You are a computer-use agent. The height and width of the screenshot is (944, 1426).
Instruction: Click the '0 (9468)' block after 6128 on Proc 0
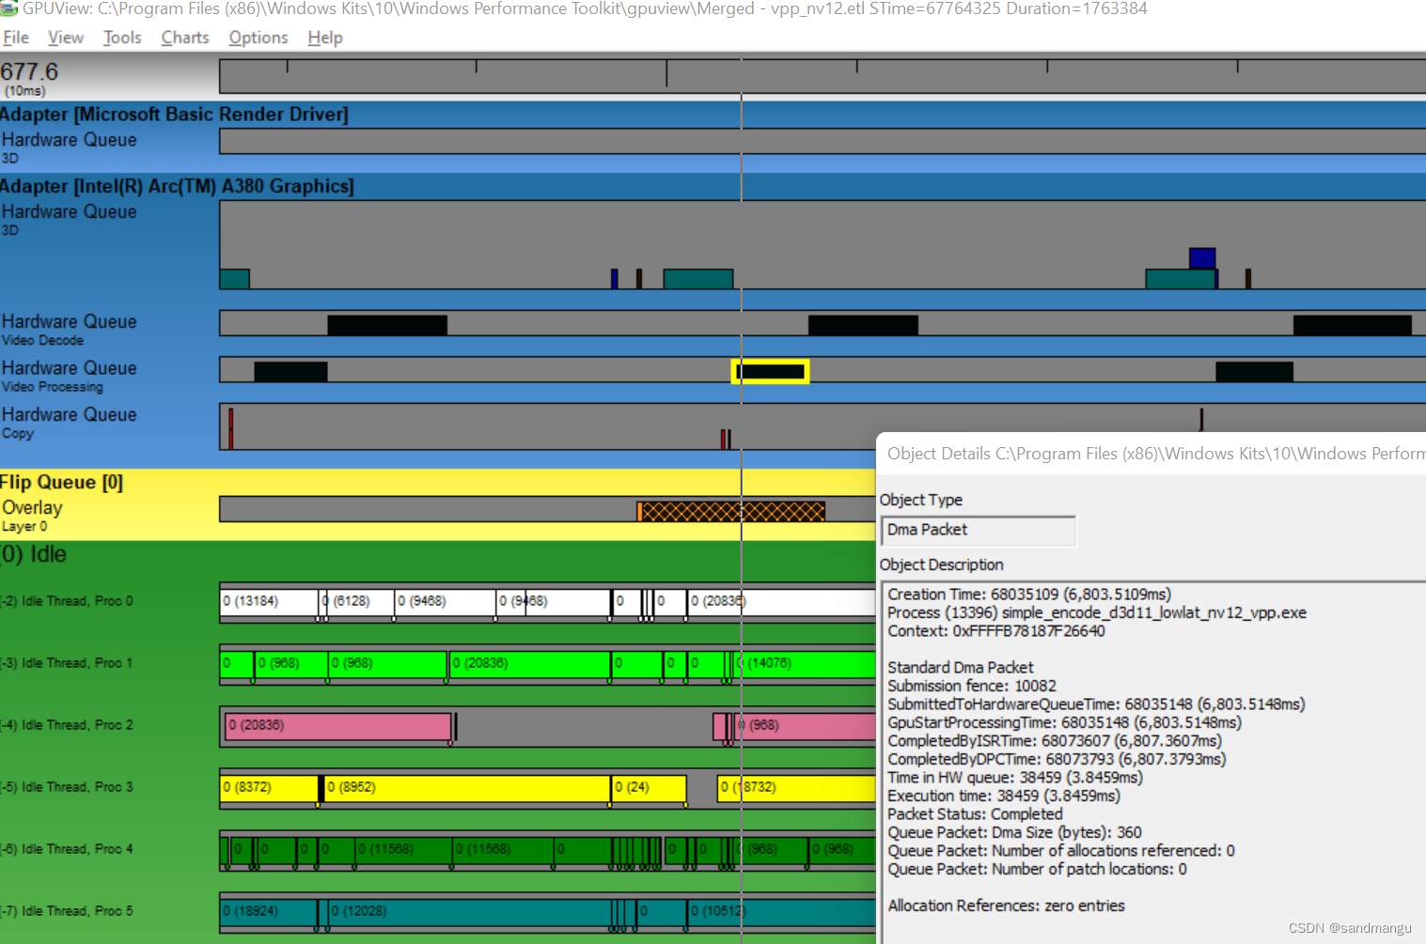pyautogui.click(x=444, y=601)
